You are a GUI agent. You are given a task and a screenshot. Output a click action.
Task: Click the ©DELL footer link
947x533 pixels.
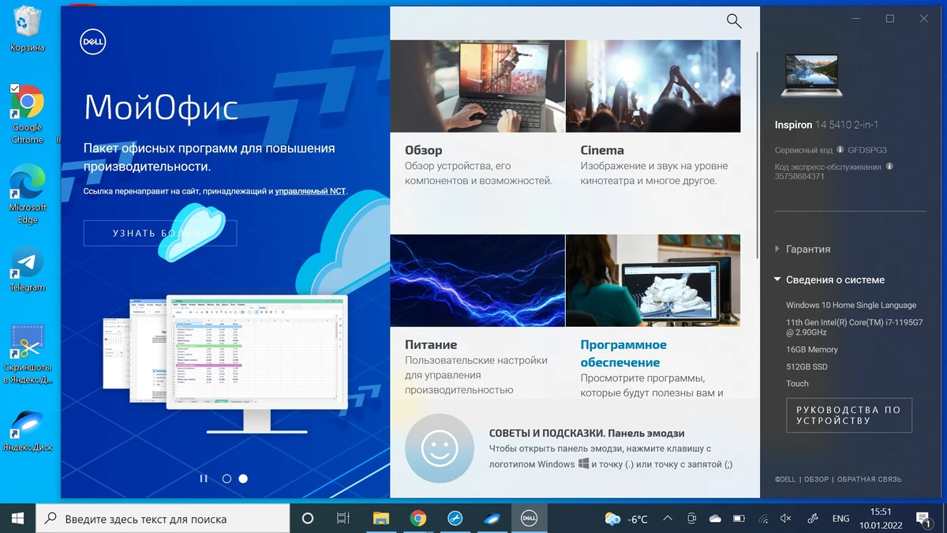(x=785, y=479)
